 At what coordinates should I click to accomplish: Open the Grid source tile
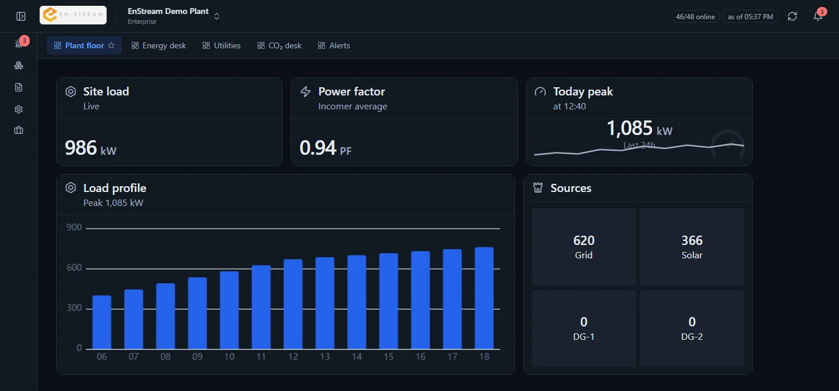tap(584, 247)
